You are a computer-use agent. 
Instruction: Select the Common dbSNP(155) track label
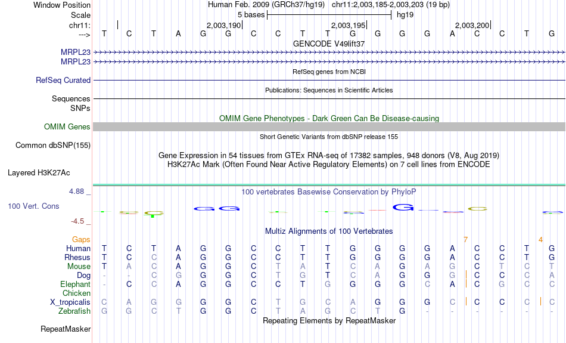pyautogui.click(x=53, y=146)
